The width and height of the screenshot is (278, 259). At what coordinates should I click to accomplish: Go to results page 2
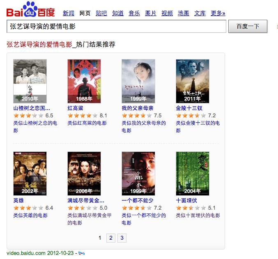click(x=111, y=238)
